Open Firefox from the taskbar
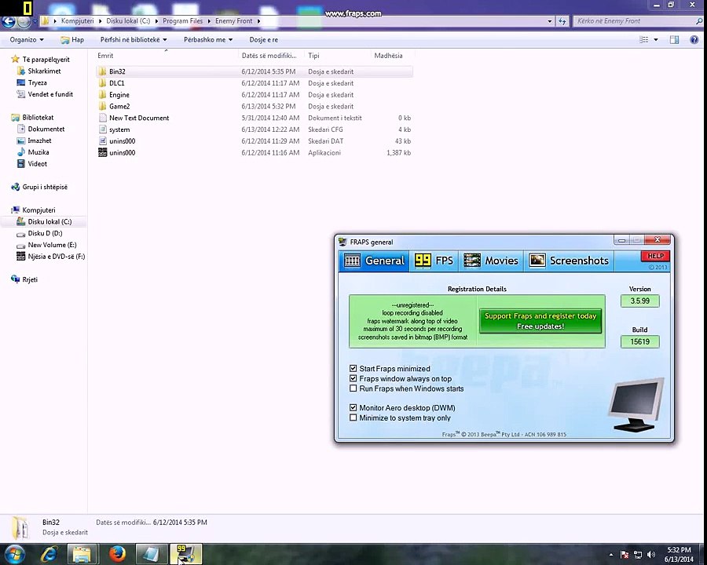 tap(117, 554)
